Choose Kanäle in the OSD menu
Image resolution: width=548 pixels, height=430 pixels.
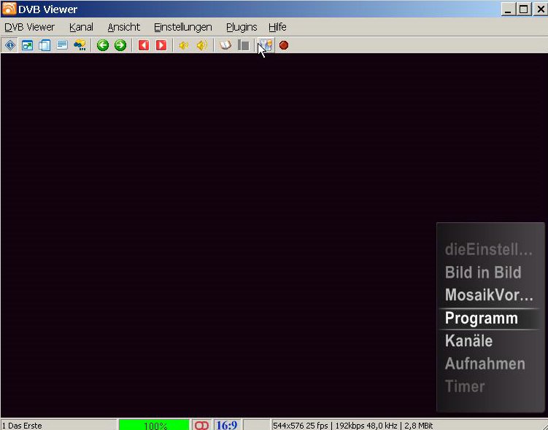468,341
